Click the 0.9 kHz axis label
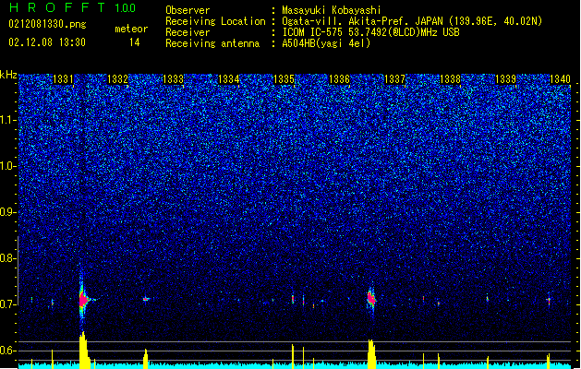 pyautogui.click(x=8, y=212)
